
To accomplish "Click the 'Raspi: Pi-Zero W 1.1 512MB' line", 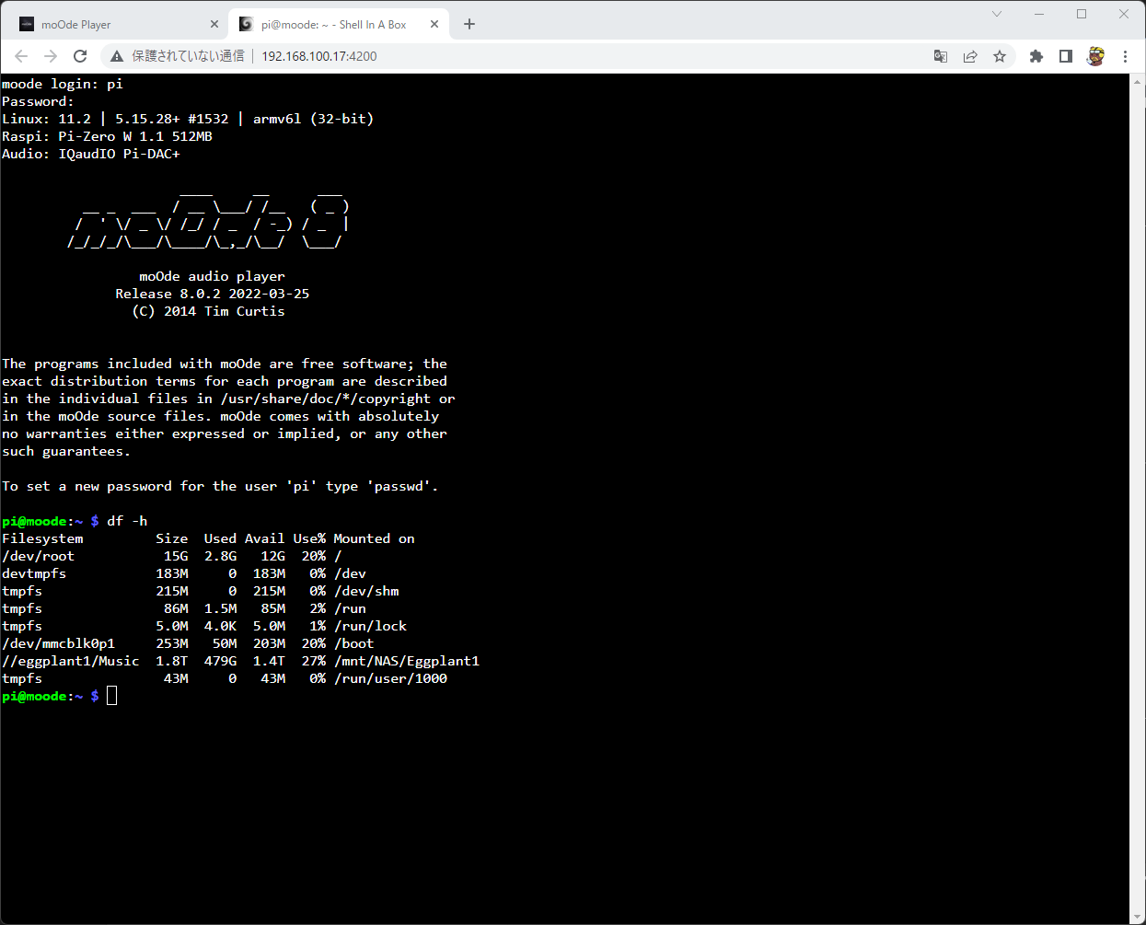I will (107, 136).
